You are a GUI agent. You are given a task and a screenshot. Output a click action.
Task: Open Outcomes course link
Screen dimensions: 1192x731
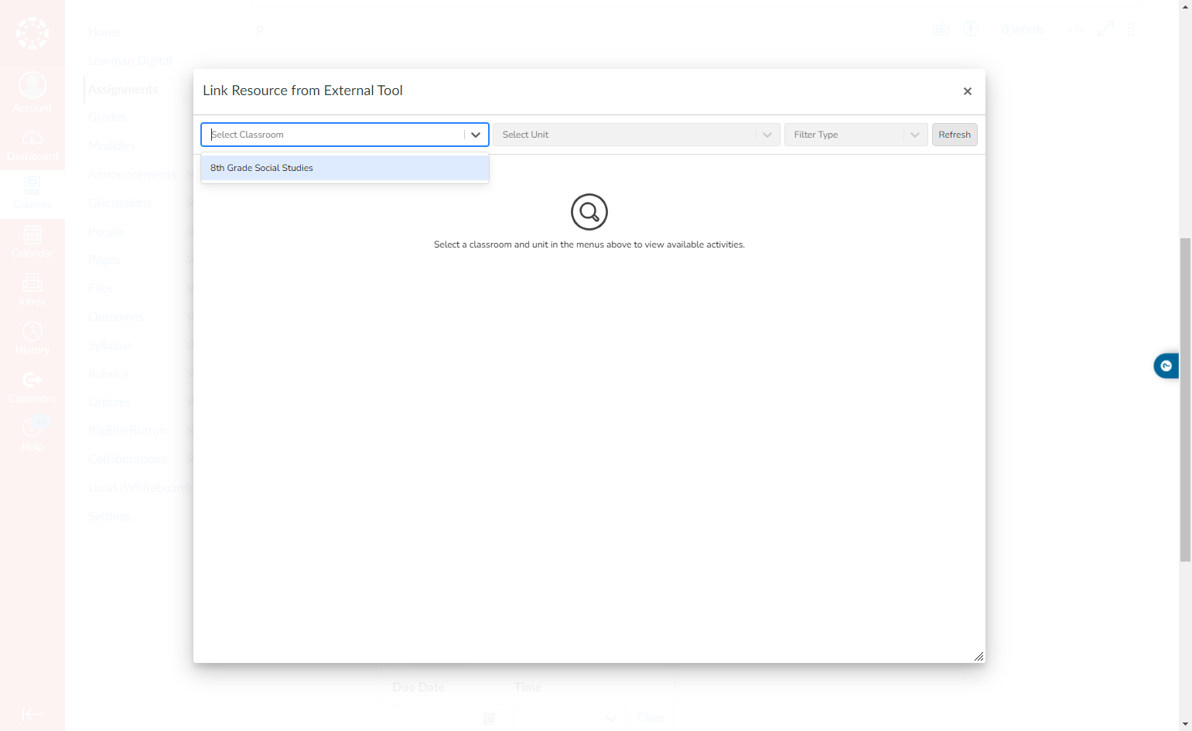tap(116, 317)
